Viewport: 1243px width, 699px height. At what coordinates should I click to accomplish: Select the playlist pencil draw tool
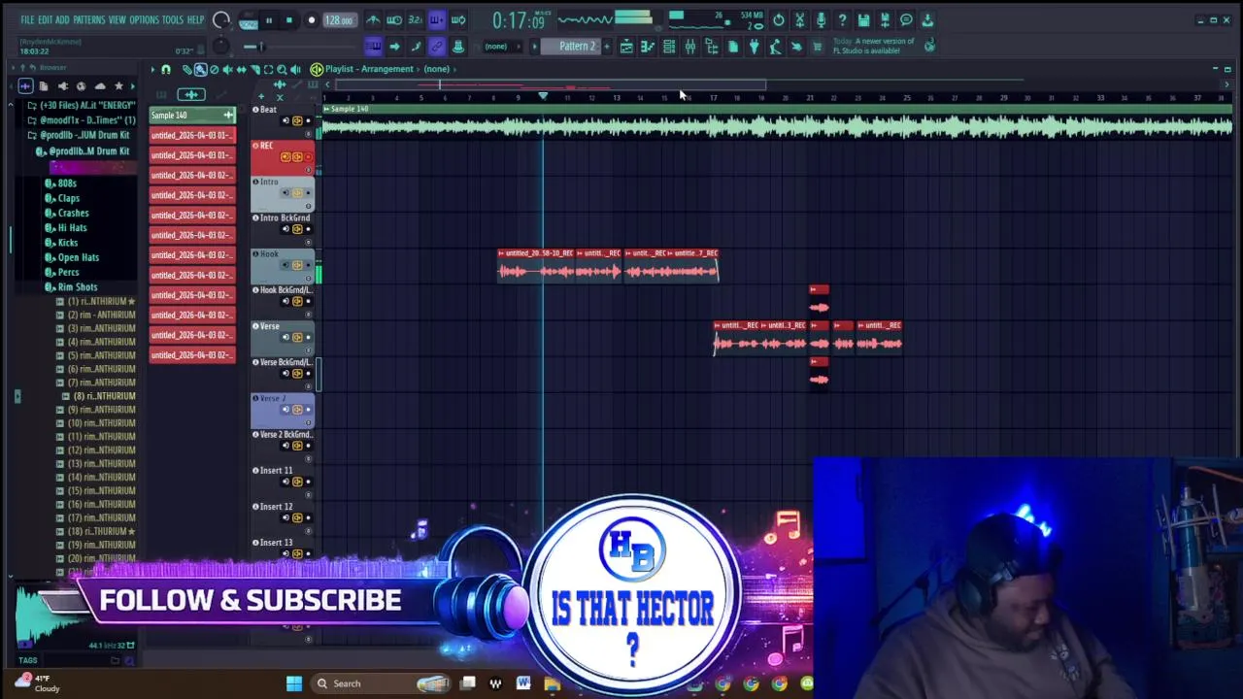click(x=186, y=69)
